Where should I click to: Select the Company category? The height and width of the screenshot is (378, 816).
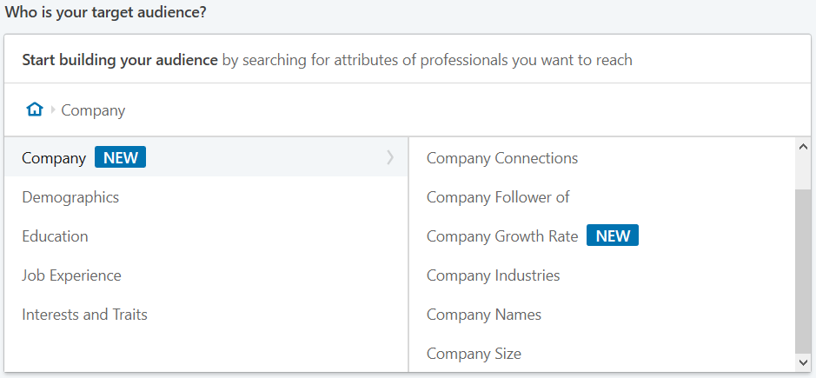(x=206, y=157)
